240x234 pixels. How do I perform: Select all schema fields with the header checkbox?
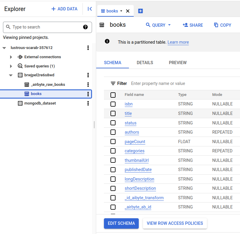click(x=113, y=95)
